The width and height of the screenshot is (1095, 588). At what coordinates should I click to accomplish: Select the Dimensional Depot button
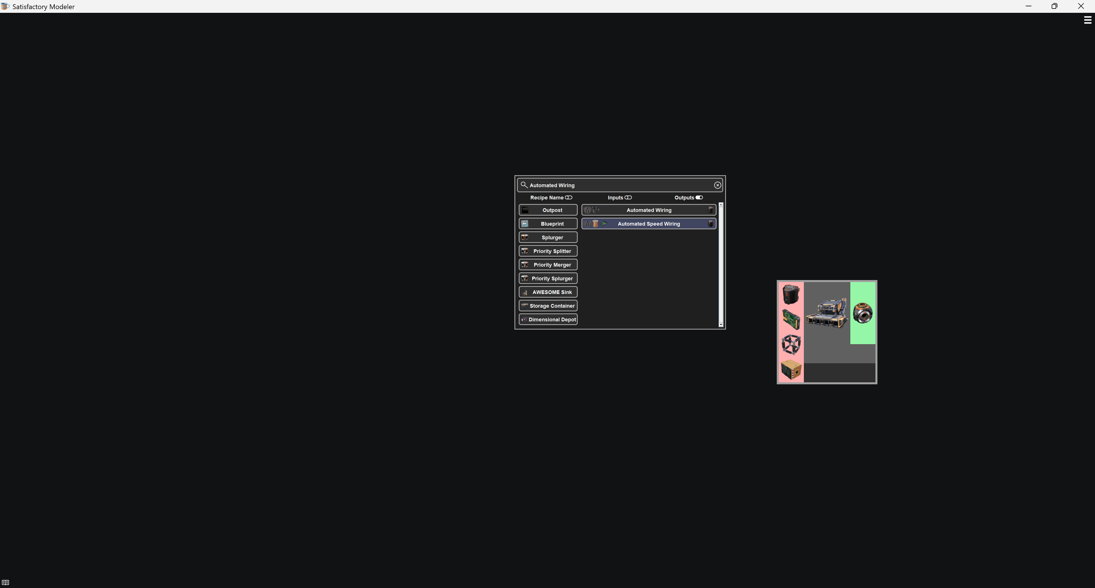coord(548,319)
